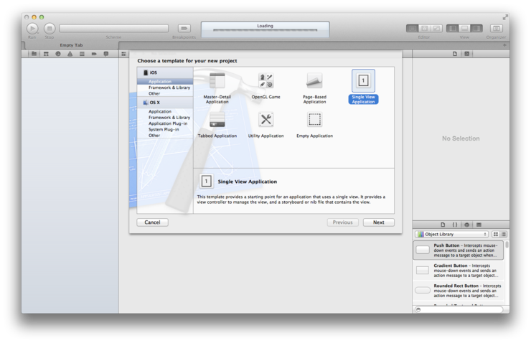Choose the Page-Based Application template

point(314,88)
